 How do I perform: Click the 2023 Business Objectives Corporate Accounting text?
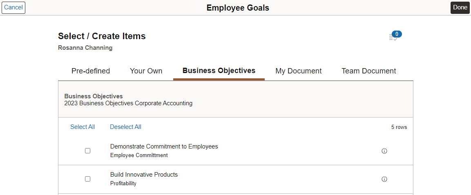(128, 103)
